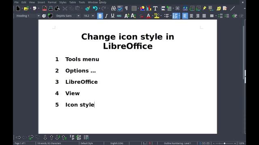
Task: Open the Table menu
Action: [x=72, y=2]
